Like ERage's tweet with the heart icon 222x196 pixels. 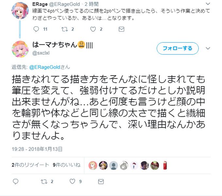(93, 29)
